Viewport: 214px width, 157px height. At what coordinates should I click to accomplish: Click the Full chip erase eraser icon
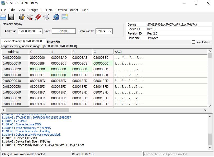click(x=38, y=17)
